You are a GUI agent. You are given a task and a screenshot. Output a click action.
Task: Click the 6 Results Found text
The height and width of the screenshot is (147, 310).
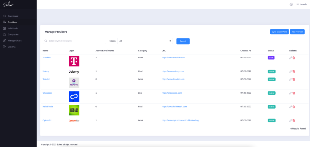coord(298,129)
